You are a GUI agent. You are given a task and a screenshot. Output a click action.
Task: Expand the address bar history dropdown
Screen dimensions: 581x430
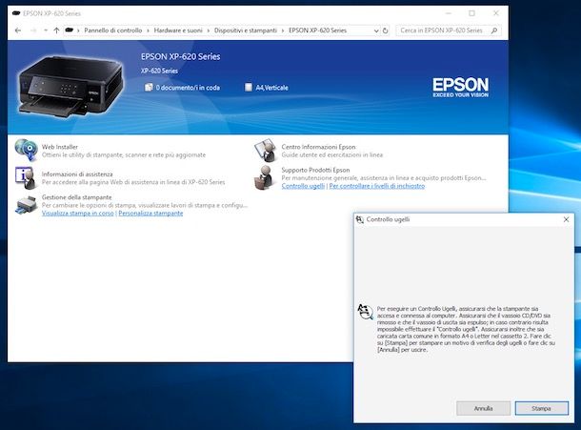(376, 31)
